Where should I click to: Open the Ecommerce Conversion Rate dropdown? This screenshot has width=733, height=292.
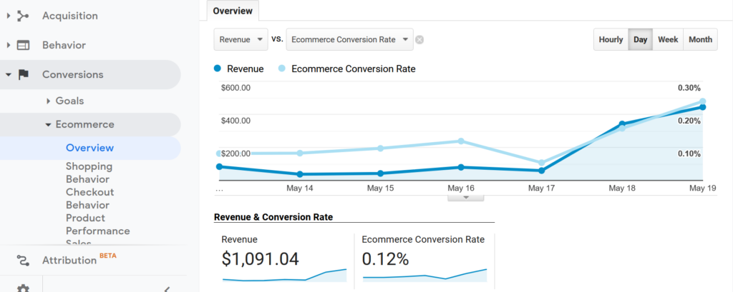click(x=349, y=40)
